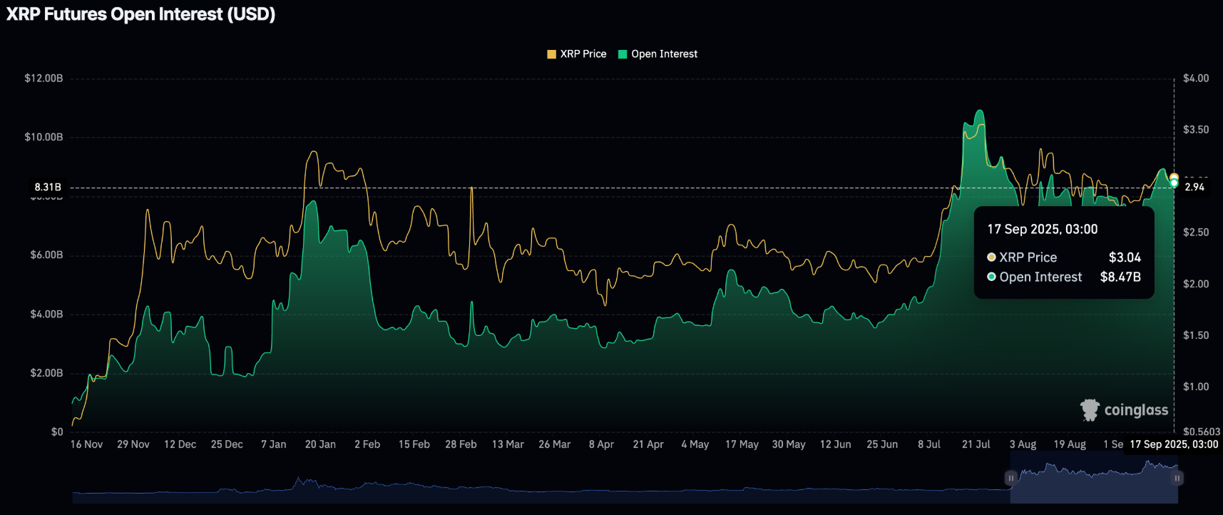Click the yellow XRP Price legend swatch
Screen dimensions: 1223x515
(551, 54)
